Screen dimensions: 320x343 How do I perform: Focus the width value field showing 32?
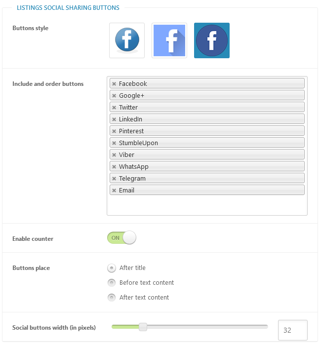click(x=293, y=330)
